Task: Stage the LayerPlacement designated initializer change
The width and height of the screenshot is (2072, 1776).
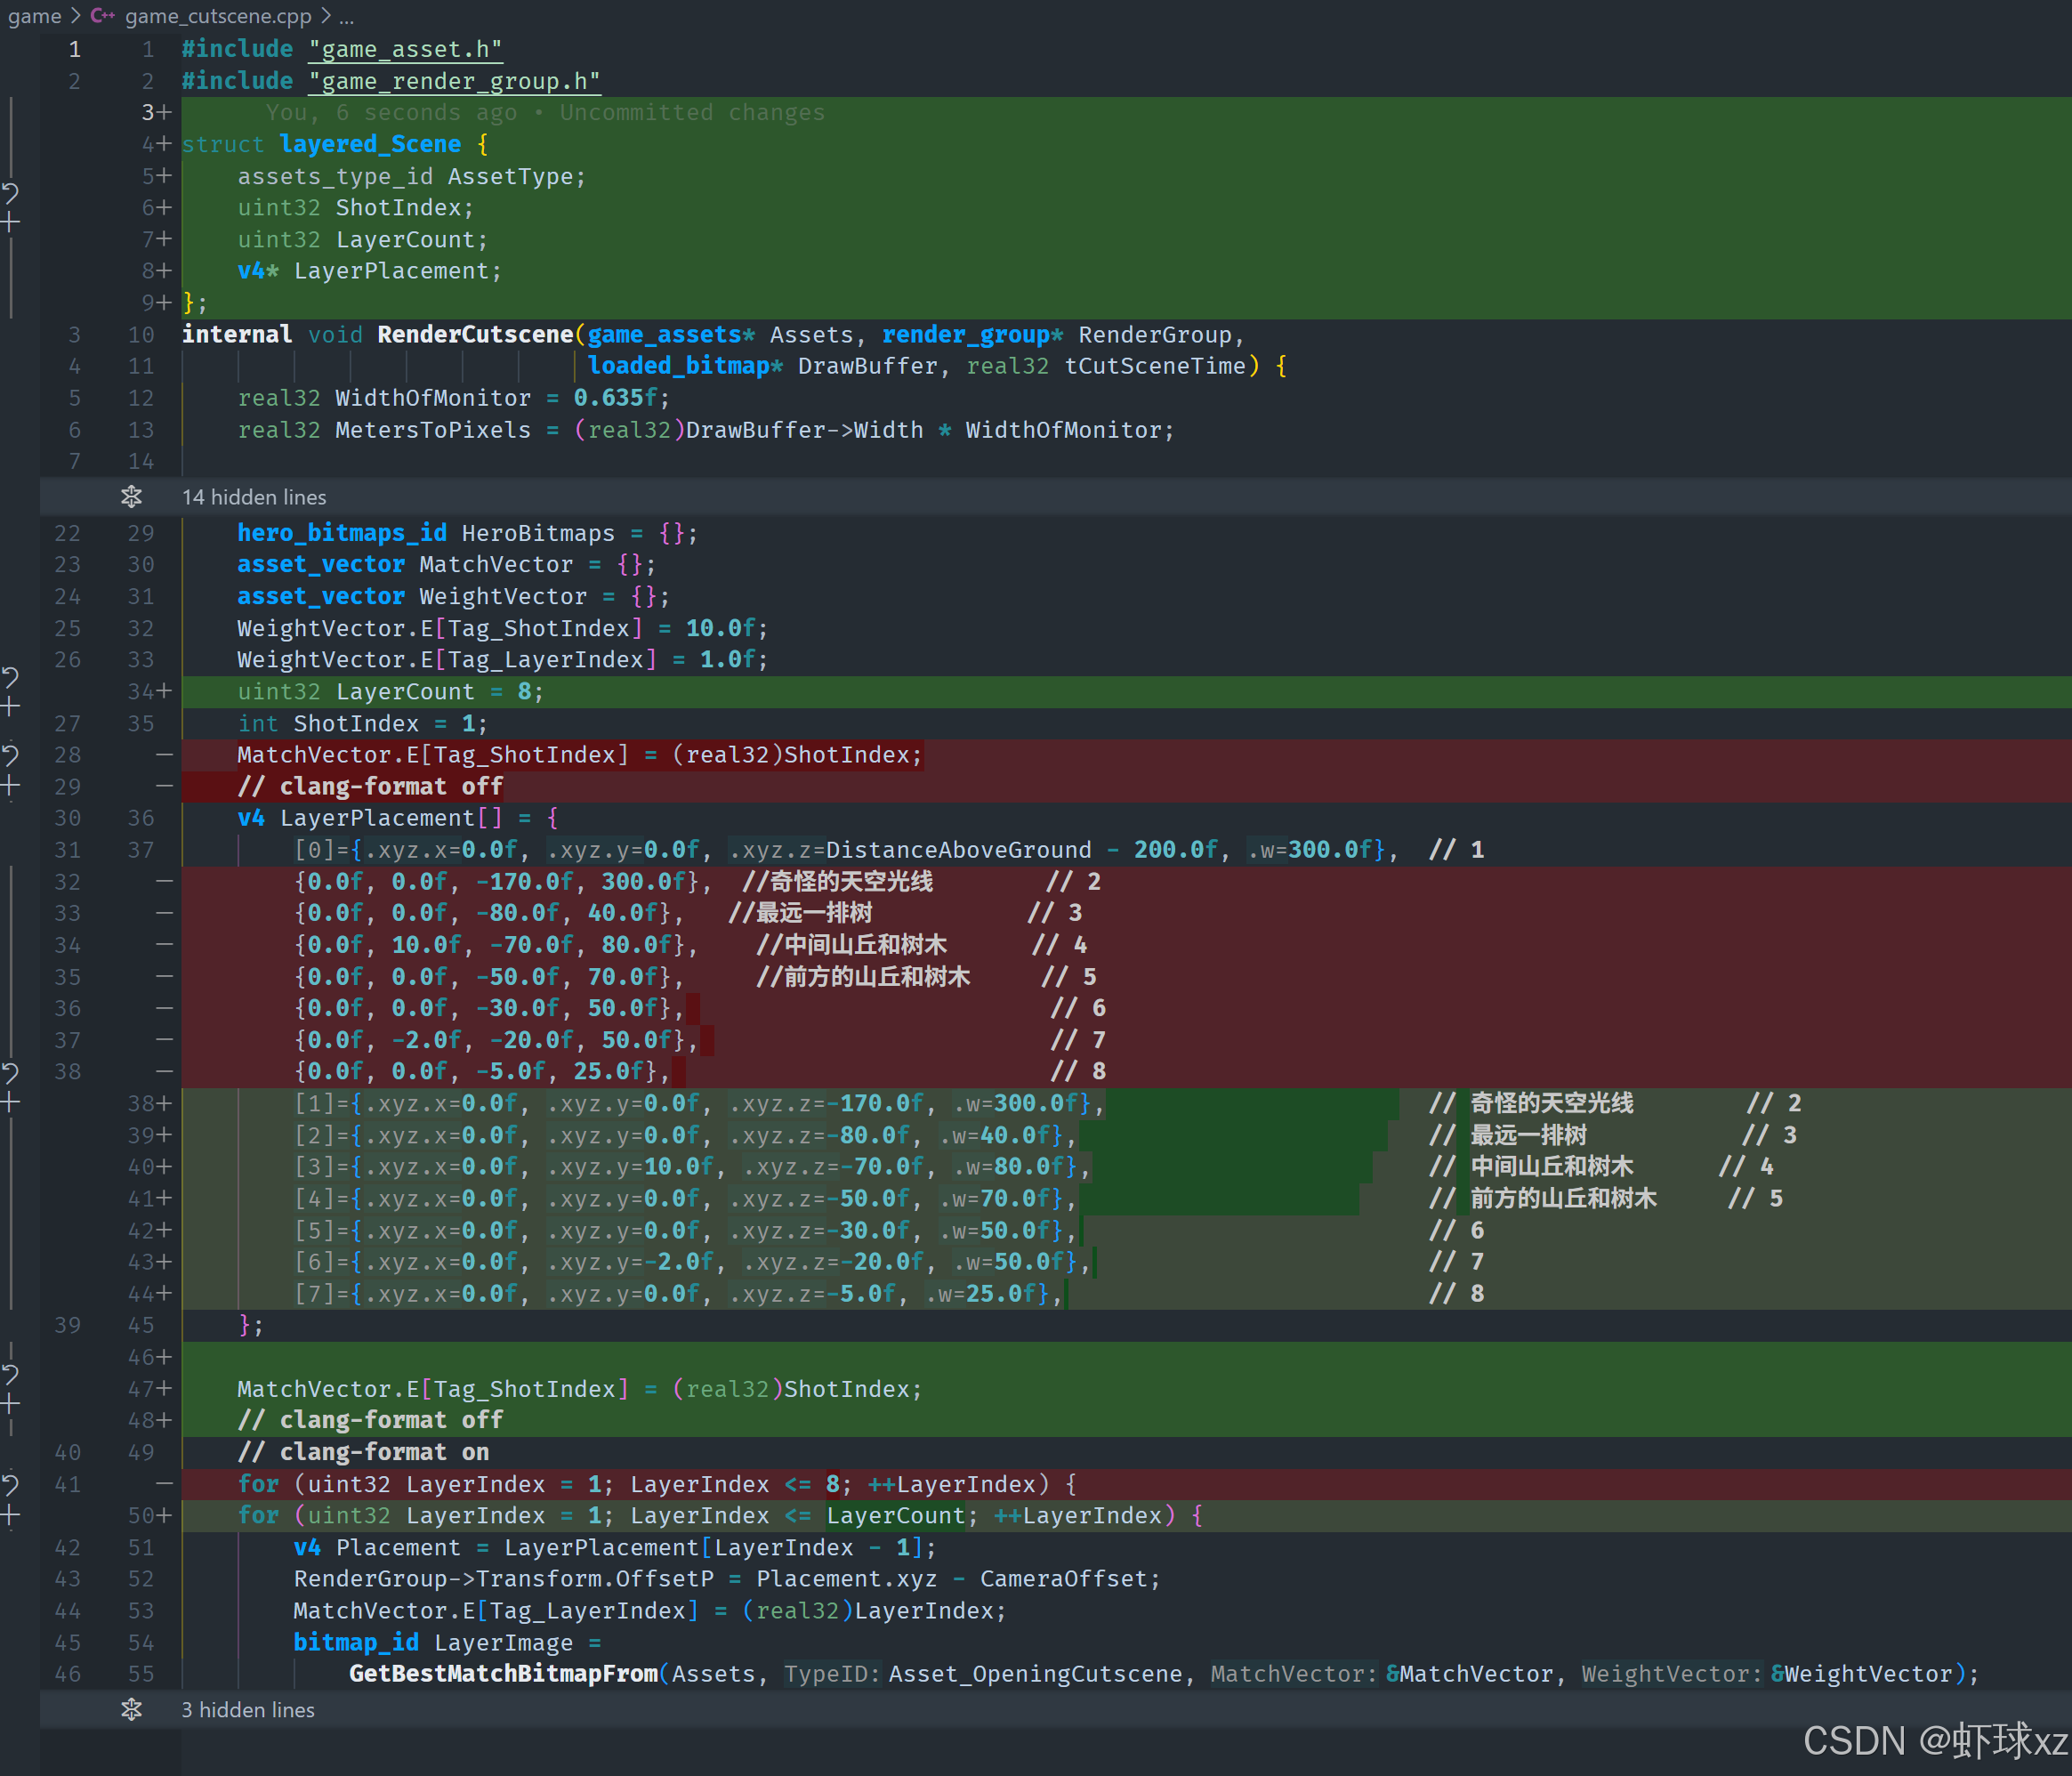Action: (x=10, y=1102)
